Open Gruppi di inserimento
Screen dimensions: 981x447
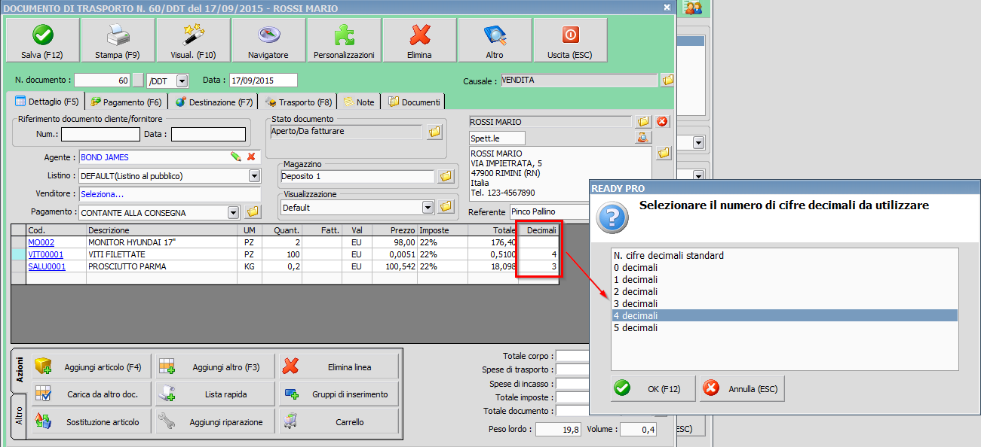click(339, 394)
